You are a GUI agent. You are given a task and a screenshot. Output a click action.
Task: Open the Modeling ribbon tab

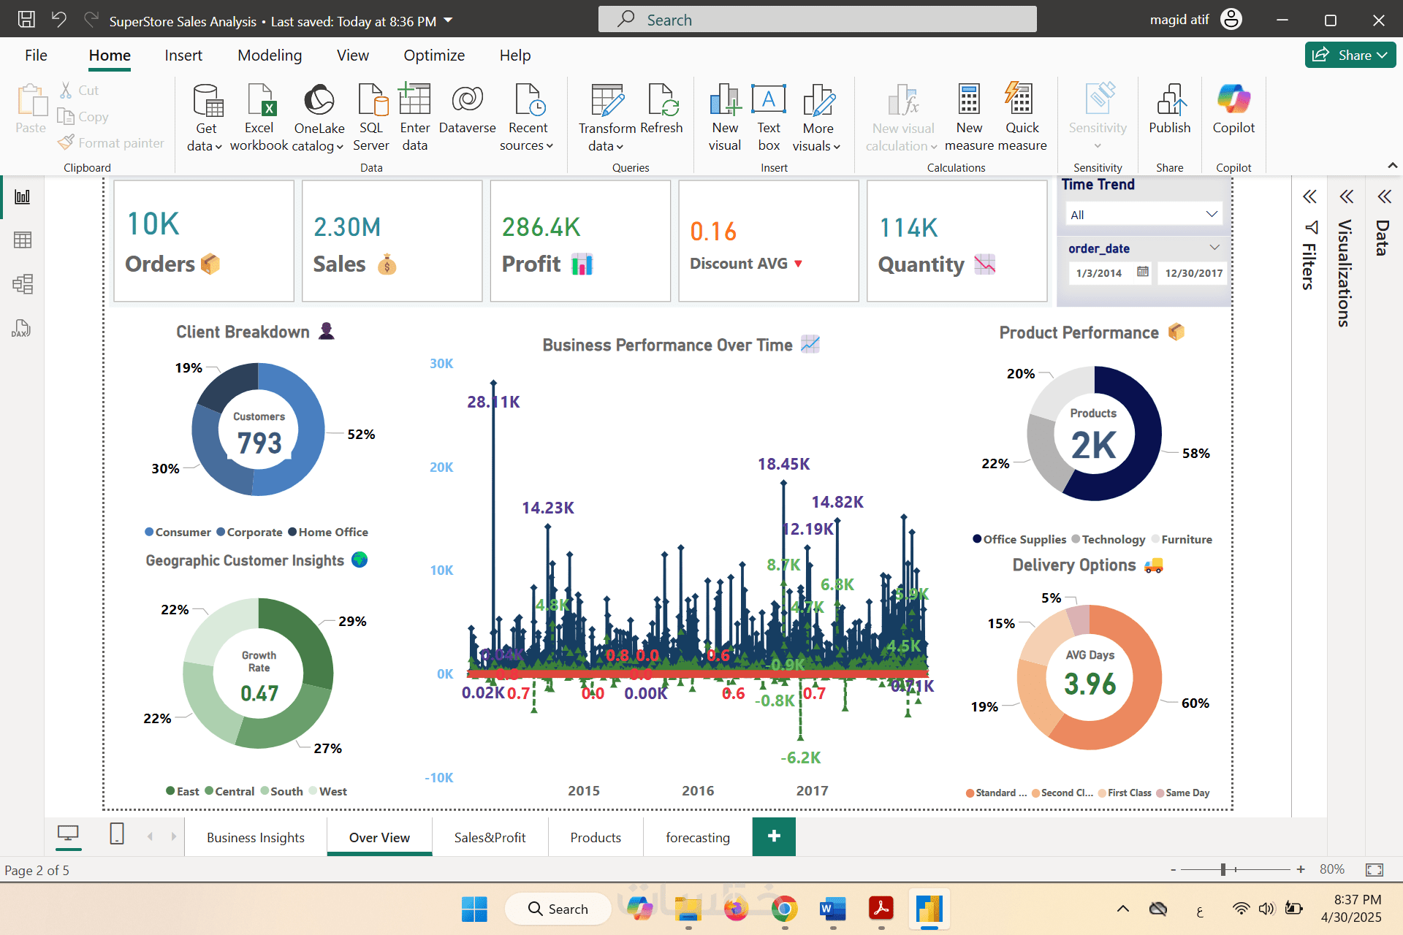point(269,56)
